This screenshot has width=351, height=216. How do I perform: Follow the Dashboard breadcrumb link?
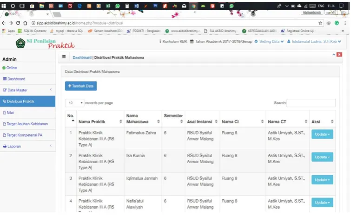pos(82,57)
